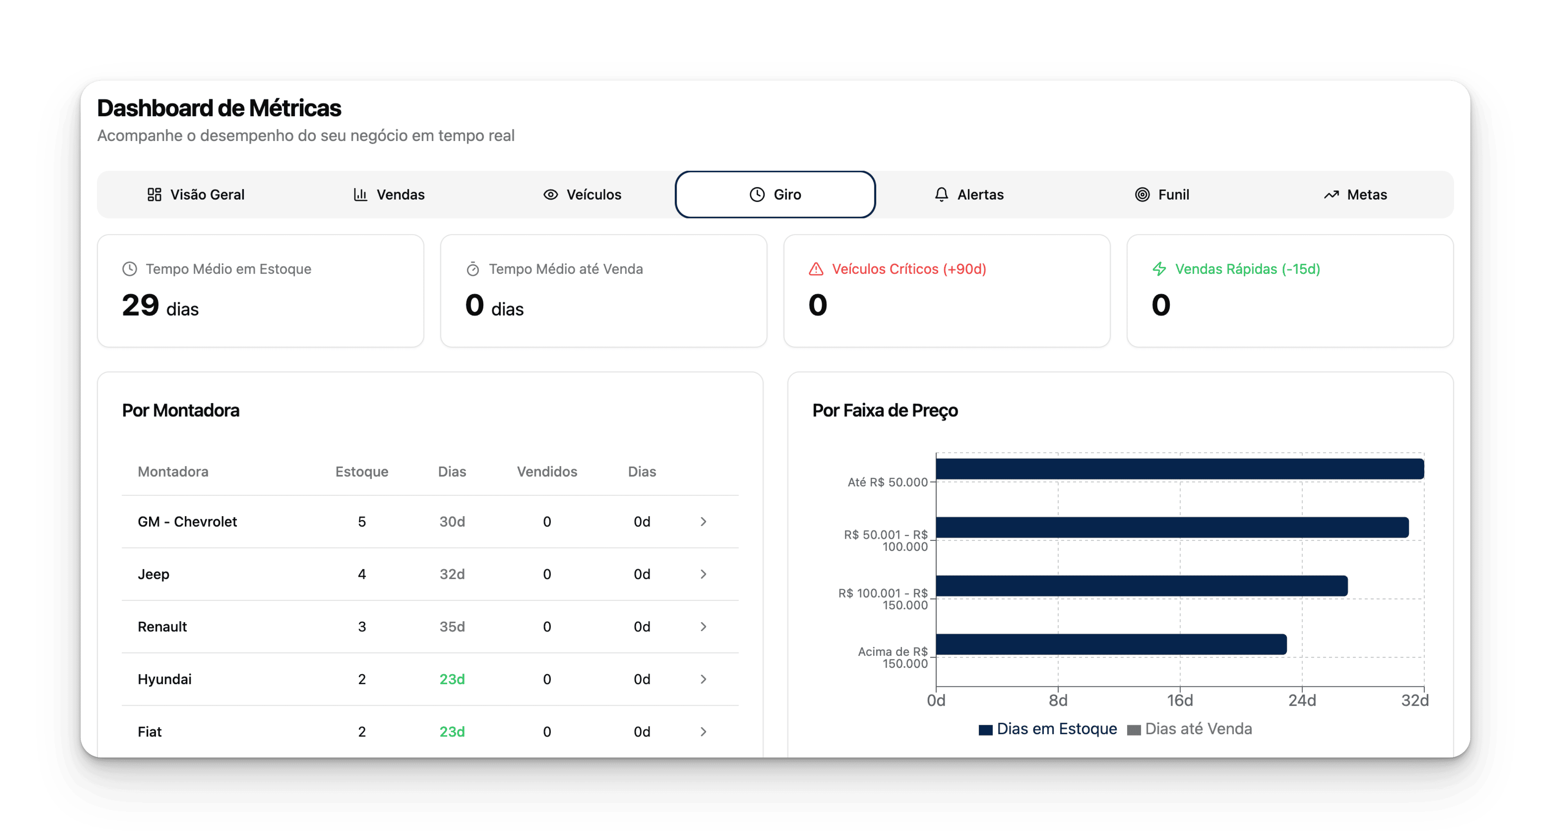Screen dimensions: 1551x838
Task: Click the Acima de R$ 150.000 bar
Action: 1111,644
